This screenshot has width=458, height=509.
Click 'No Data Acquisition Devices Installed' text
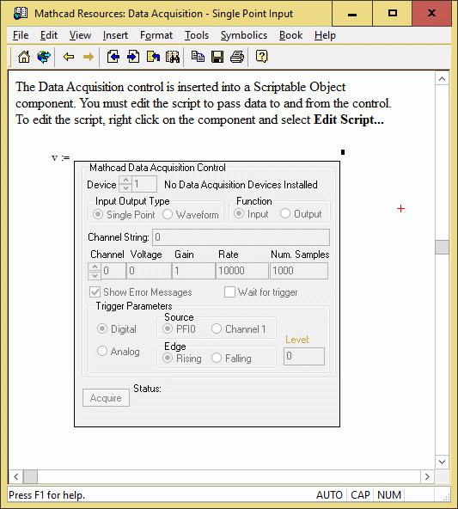click(241, 184)
